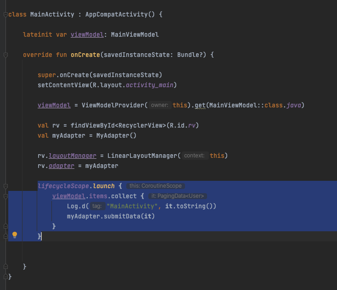Click 'ViewModelProvider' constructor call

tap(113, 105)
